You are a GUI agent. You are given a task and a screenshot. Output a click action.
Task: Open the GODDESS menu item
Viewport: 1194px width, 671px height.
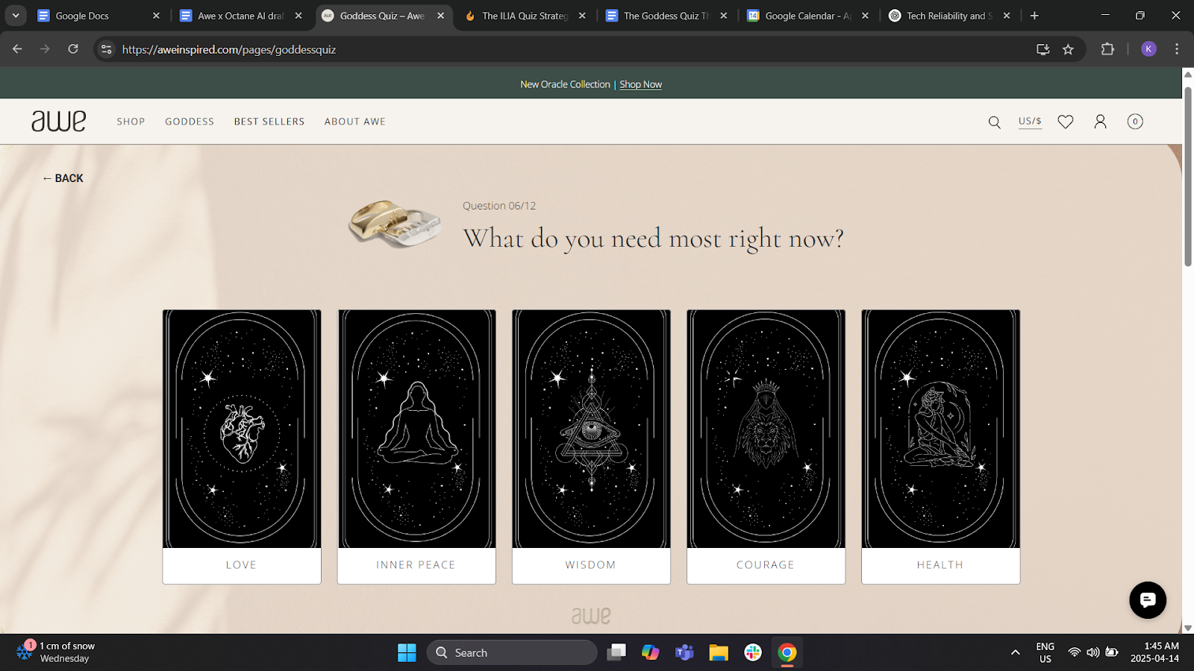189,122
